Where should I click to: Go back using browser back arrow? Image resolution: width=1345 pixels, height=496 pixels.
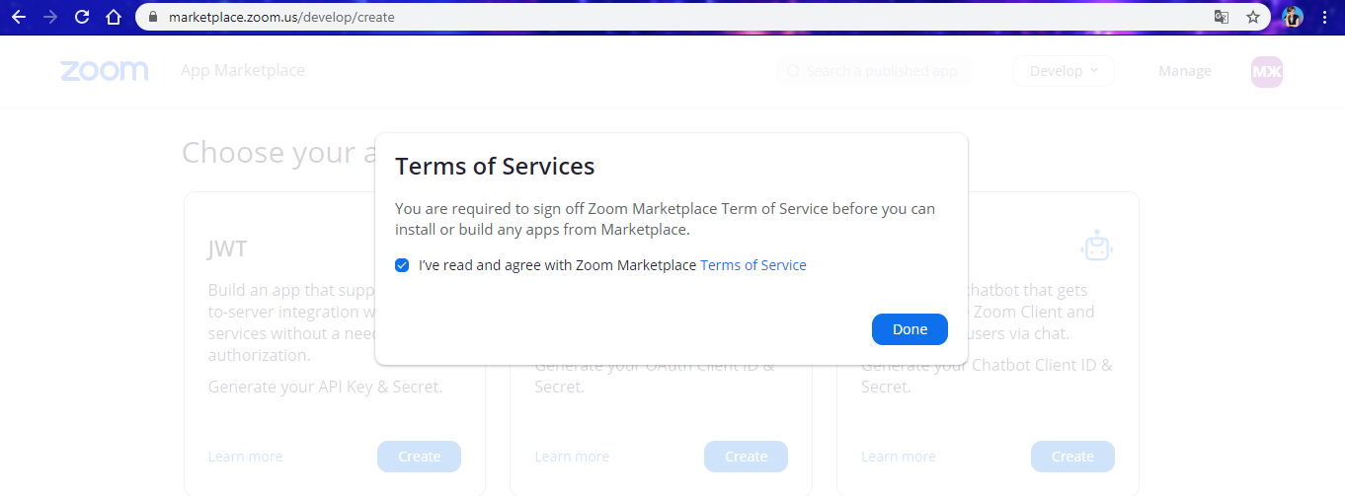click(x=19, y=17)
